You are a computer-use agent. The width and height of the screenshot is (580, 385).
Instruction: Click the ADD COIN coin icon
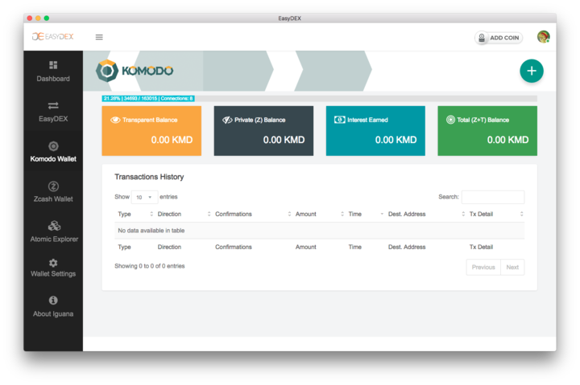482,38
